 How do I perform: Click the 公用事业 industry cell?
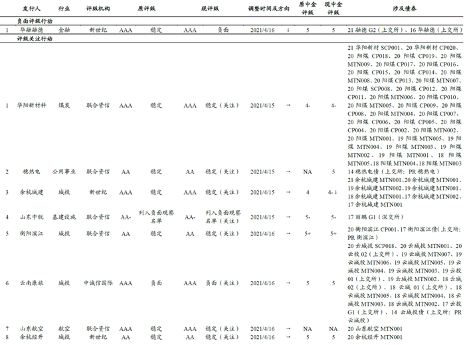tap(64, 172)
